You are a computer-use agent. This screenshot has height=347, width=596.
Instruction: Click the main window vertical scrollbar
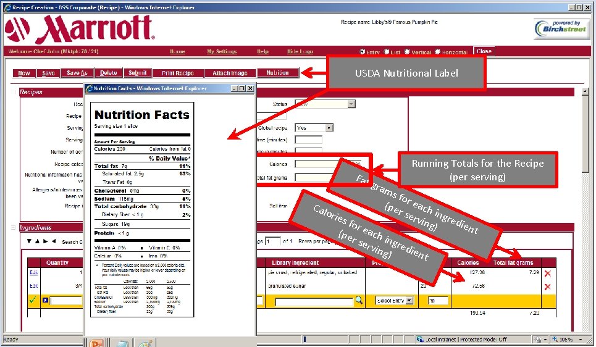coord(586,209)
